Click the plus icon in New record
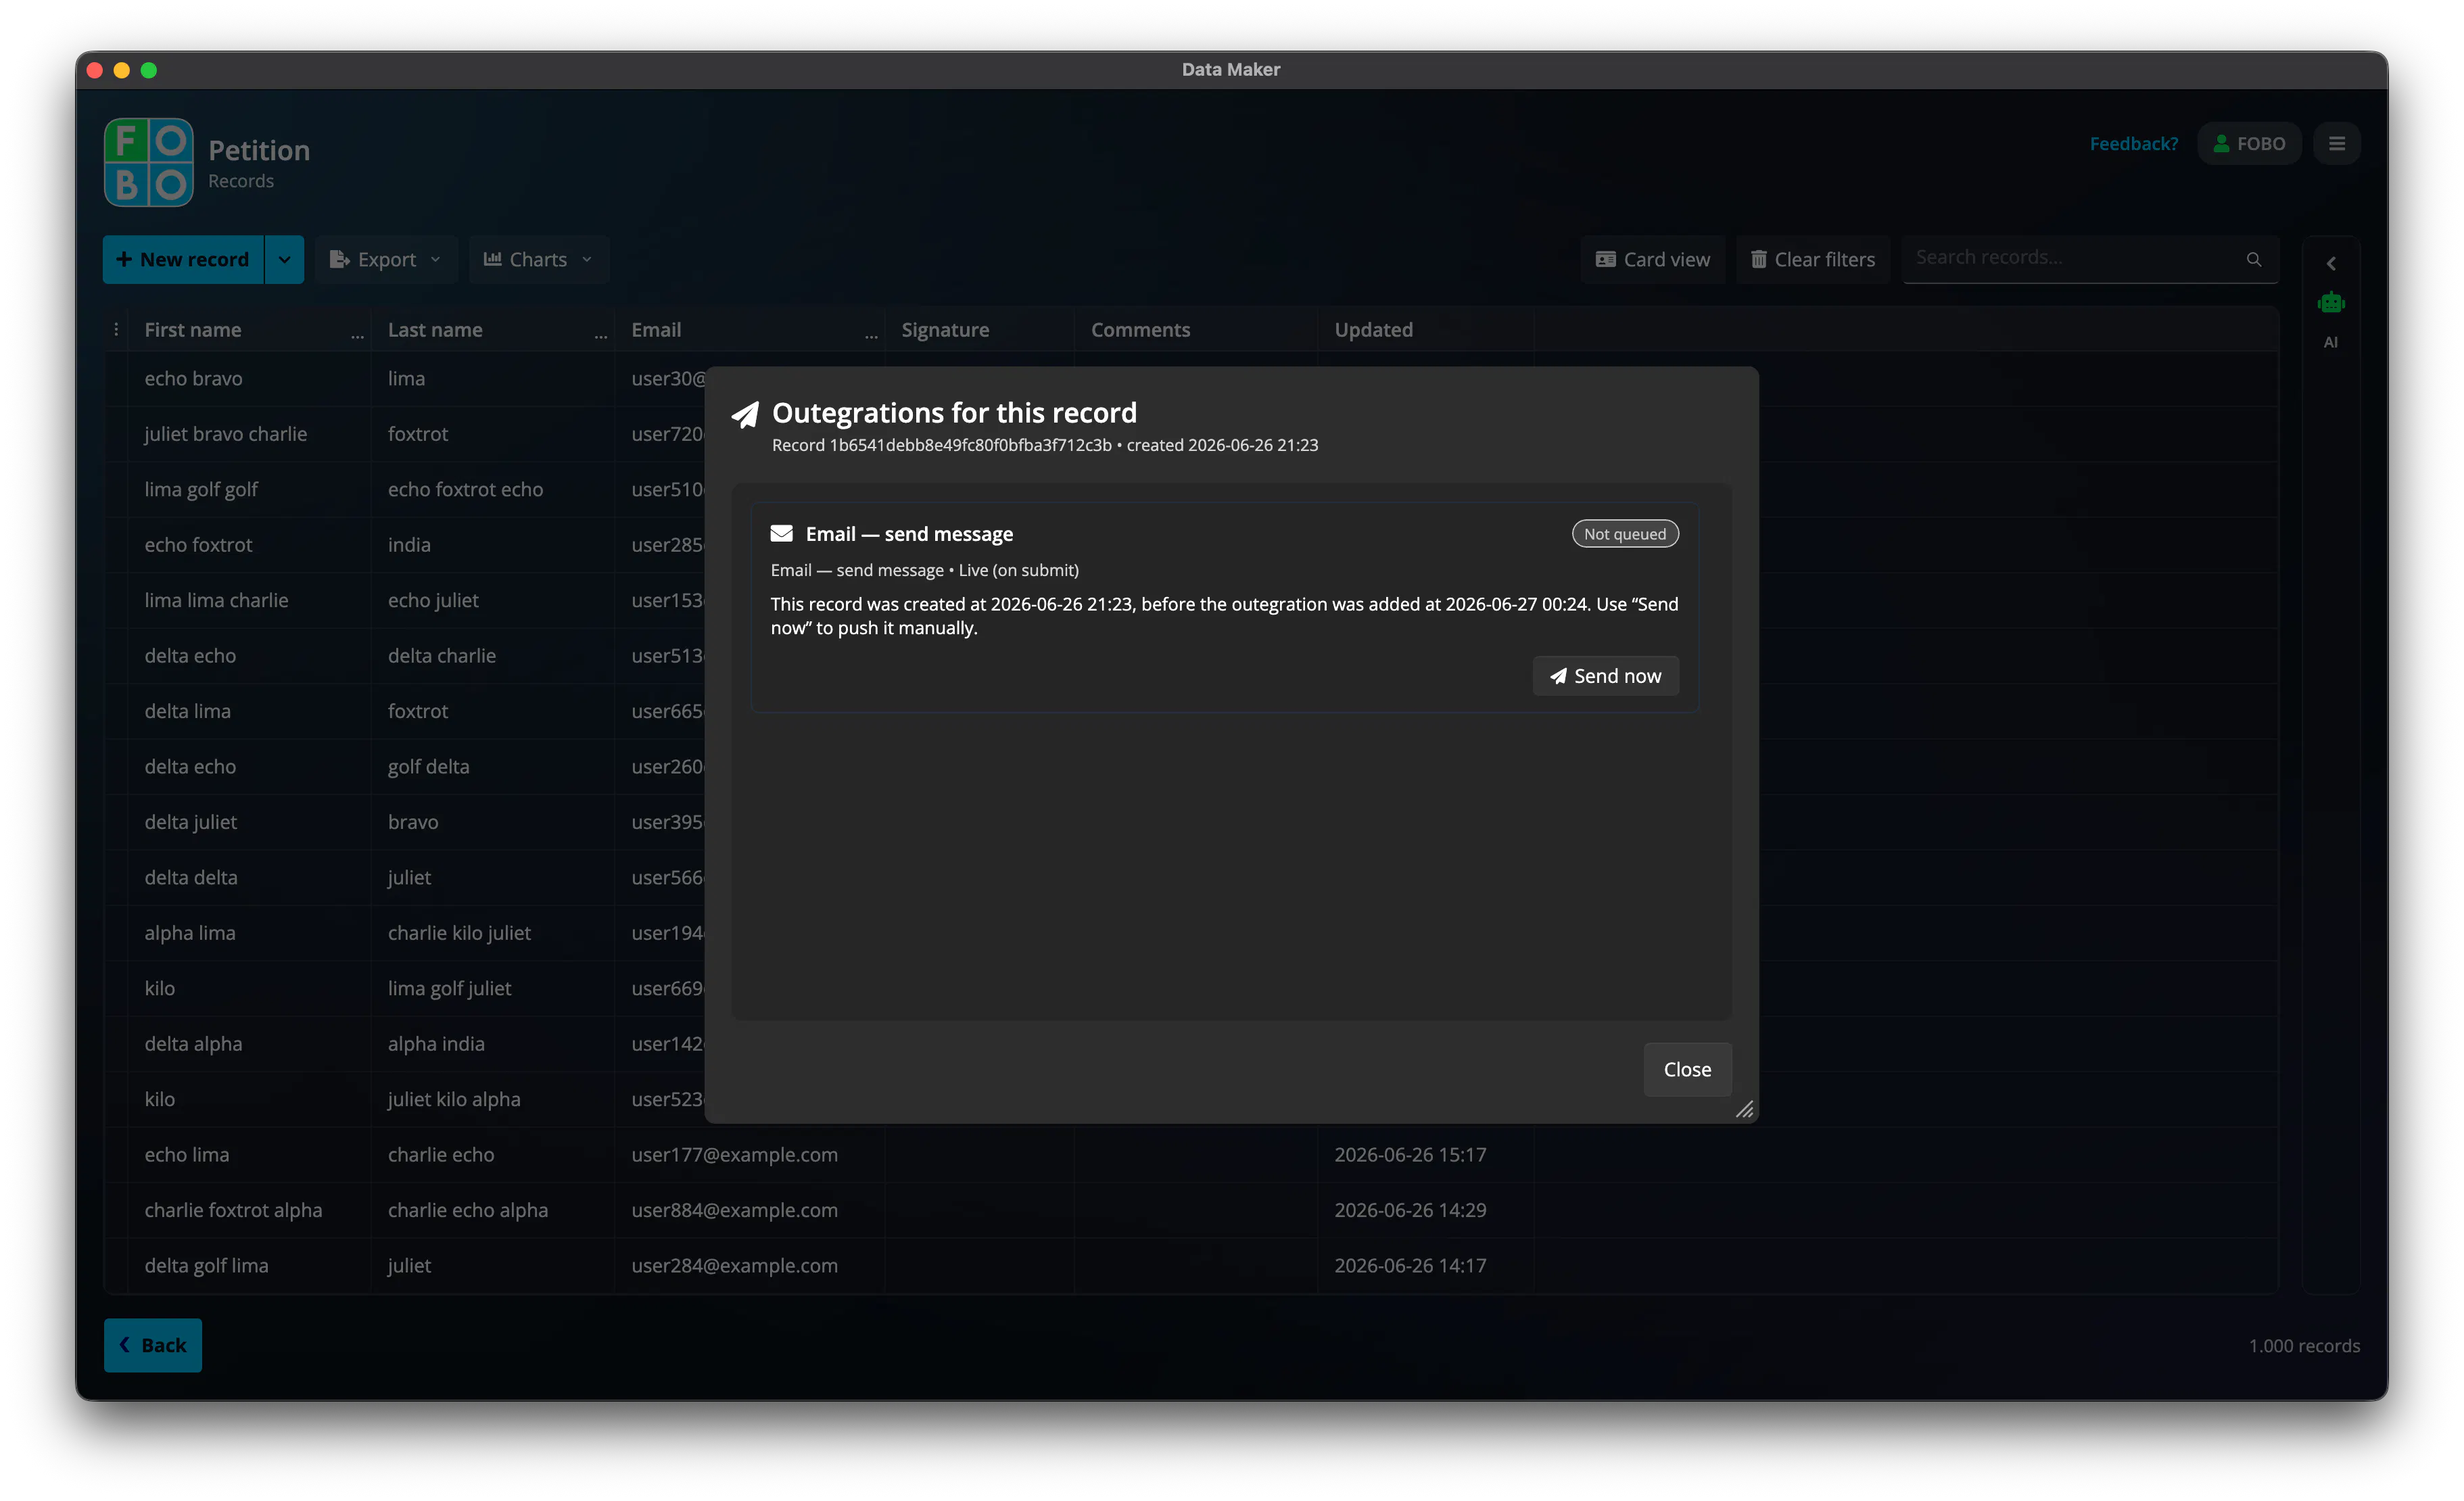The image size is (2464, 1501). click(x=124, y=260)
